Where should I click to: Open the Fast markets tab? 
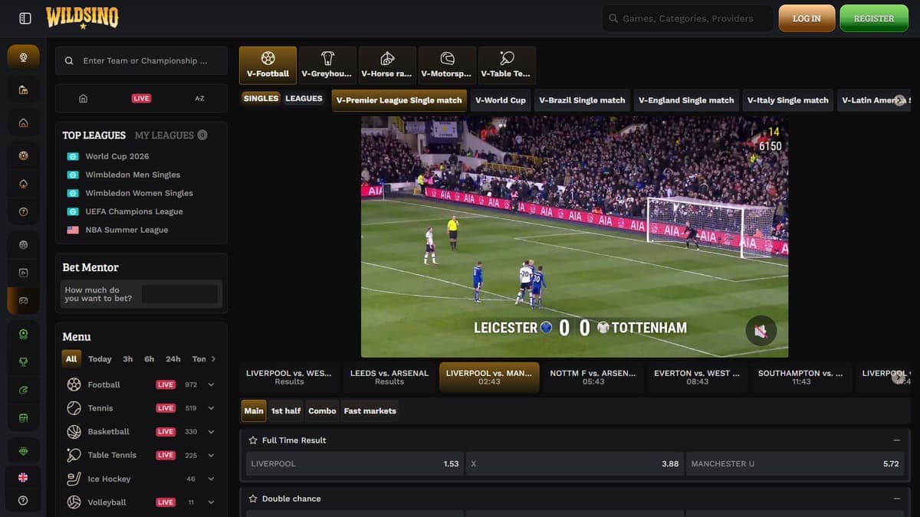click(370, 411)
